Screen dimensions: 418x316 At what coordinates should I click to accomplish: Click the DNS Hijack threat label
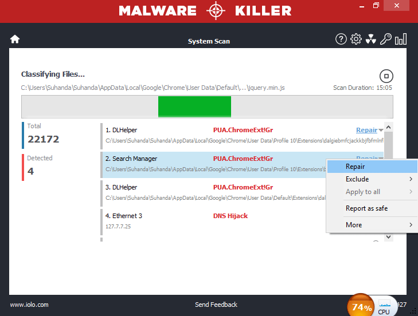231,216
